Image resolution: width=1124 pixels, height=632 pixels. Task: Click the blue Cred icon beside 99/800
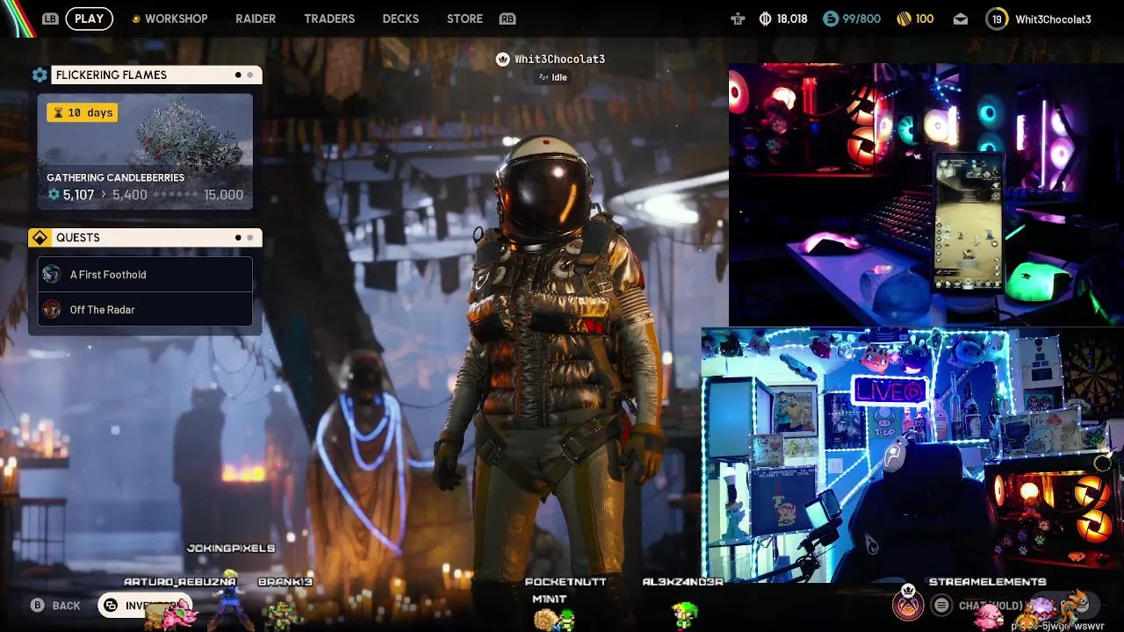pyautogui.click(x=831, y=18)
